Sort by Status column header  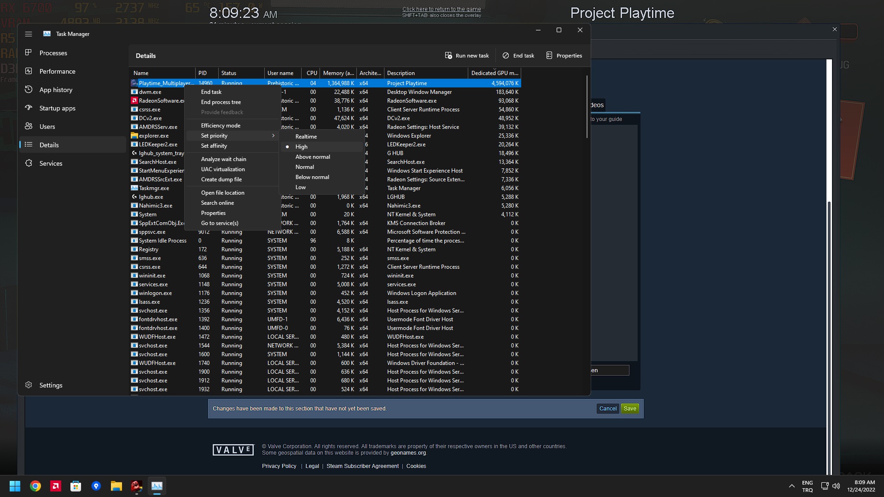(x=241, y=73)
